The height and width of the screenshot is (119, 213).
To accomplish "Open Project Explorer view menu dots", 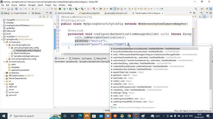I will click(51, 17).
